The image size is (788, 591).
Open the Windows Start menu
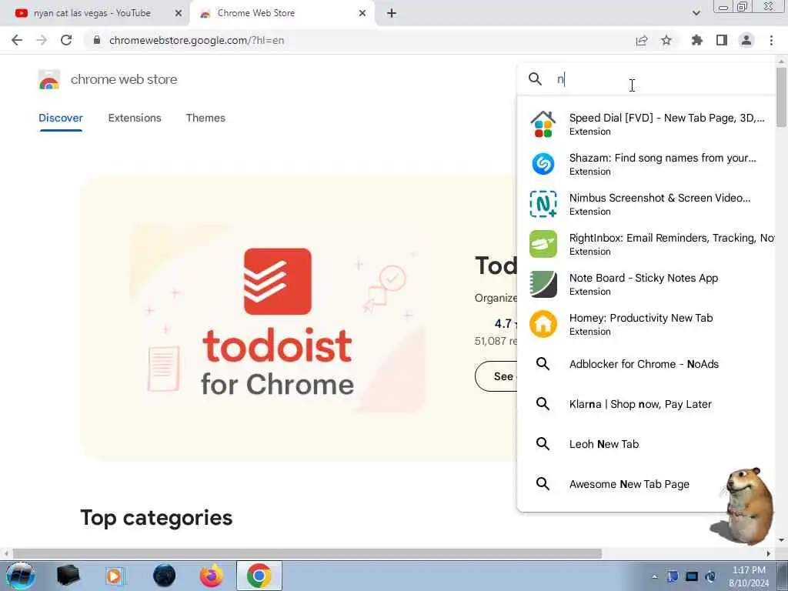pyautogui.click(x=21, y=576)
